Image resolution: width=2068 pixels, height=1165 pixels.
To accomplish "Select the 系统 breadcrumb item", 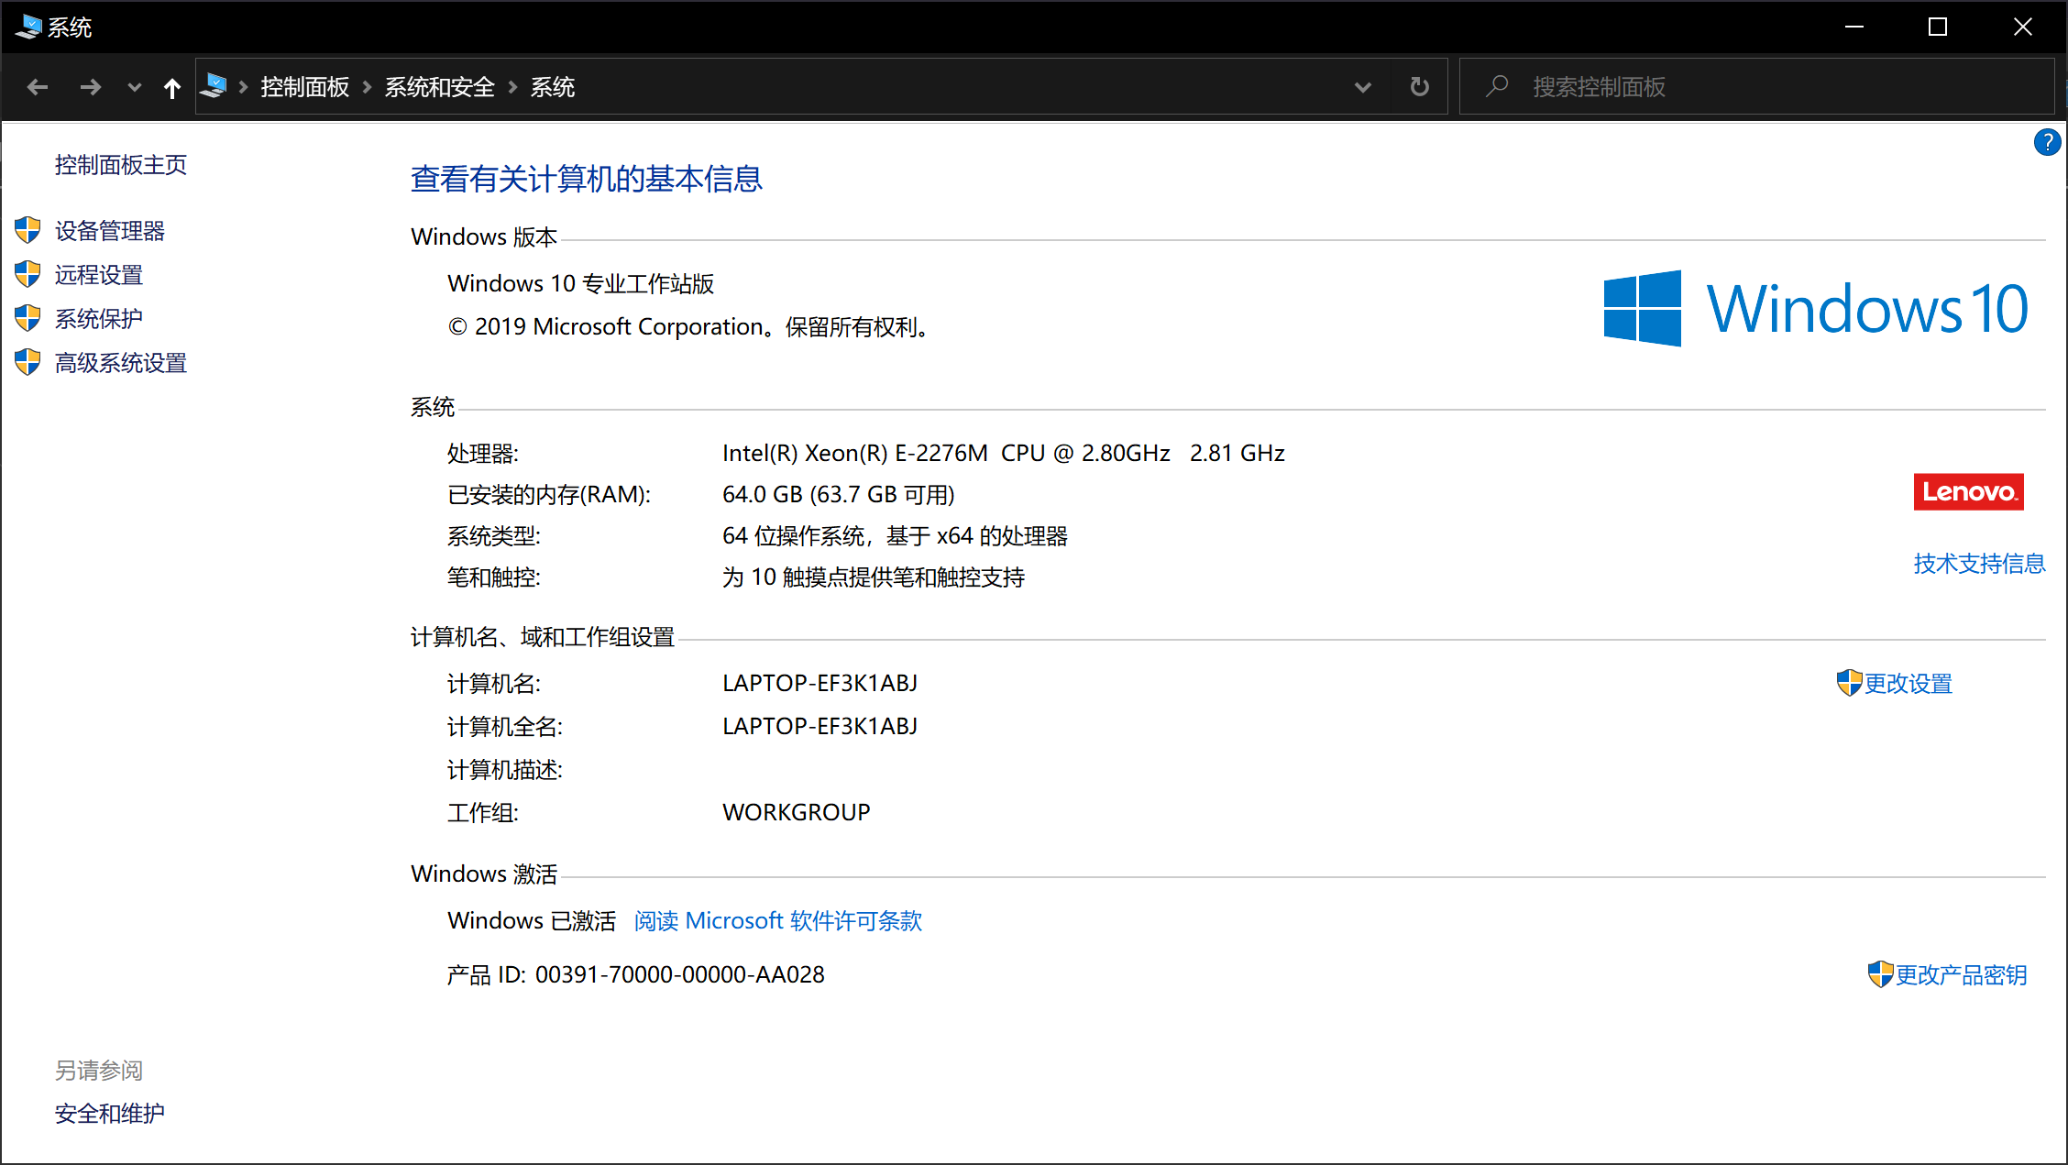I will 553,87.
